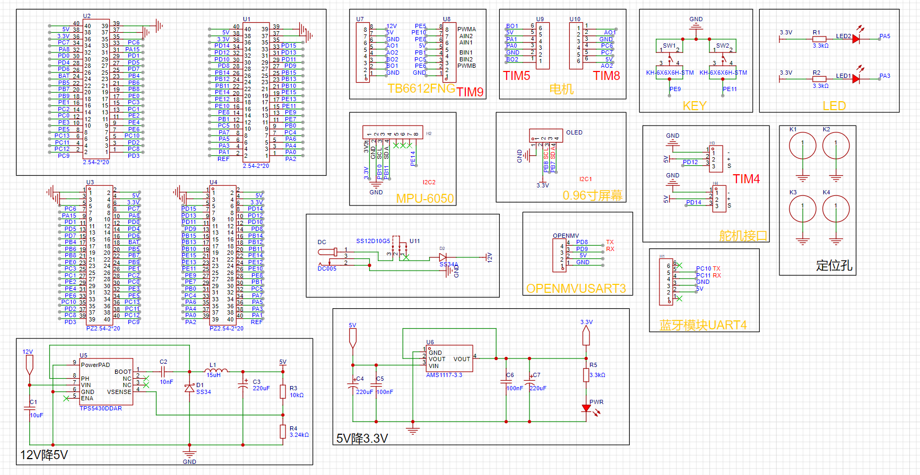The height and width of the screenshot is (475, 920).
Task: Click the SS12D10G5 part label
Action: pyautogui.click(x=373, y=241)
